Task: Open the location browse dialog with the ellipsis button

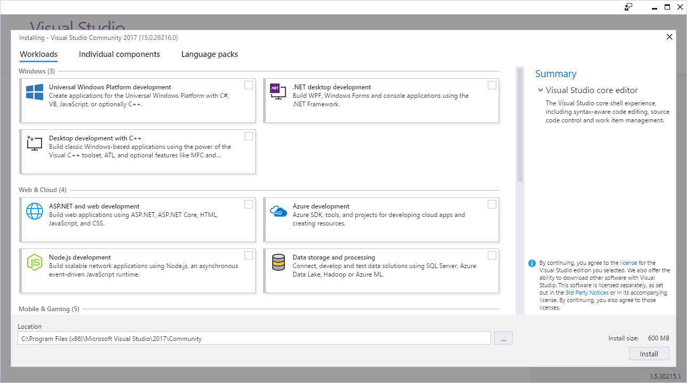Action: pos(503,338)
